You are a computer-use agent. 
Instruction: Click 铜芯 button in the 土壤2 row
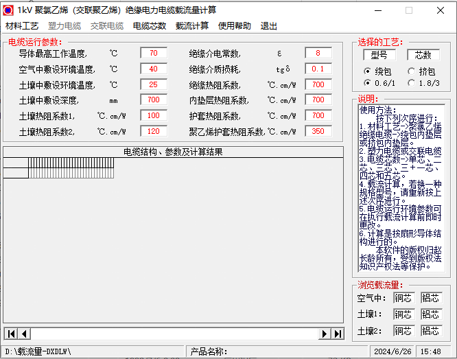403,331
